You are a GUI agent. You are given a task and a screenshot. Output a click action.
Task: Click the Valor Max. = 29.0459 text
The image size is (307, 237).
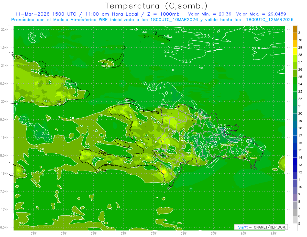(261, 14)
